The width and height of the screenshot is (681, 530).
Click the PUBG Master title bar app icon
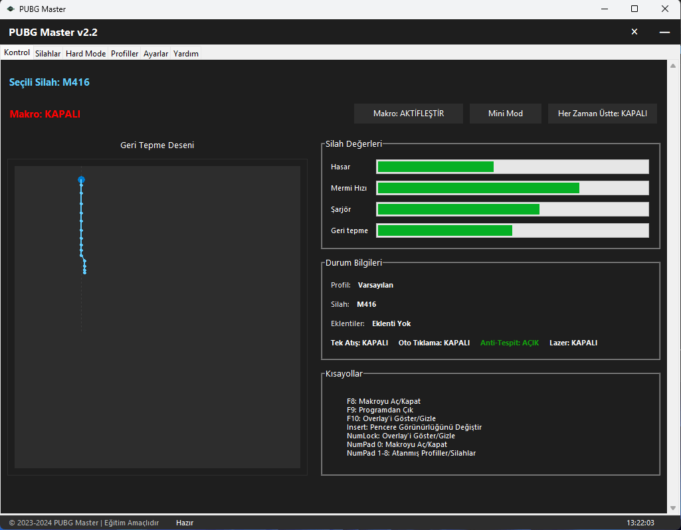tap(11, 9)
